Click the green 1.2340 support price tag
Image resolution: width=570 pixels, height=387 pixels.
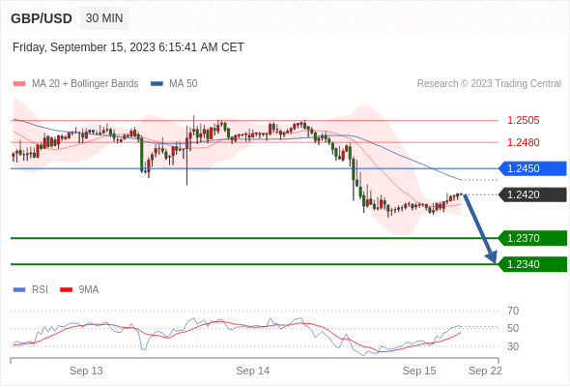pyautogui.click(x=532, y=264)
